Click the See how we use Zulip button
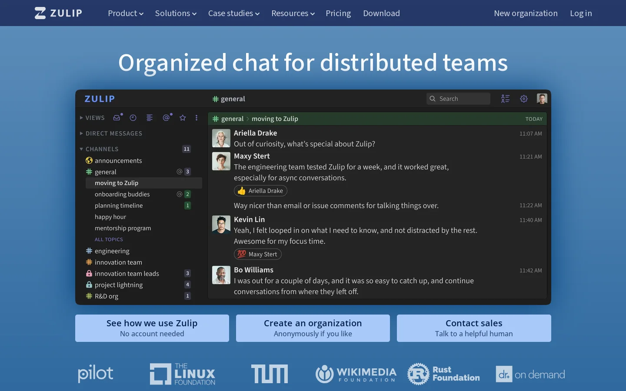 coord(152,328)
